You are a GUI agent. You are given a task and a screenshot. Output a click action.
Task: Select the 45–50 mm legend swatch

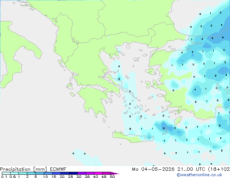[x=107, y=173]
